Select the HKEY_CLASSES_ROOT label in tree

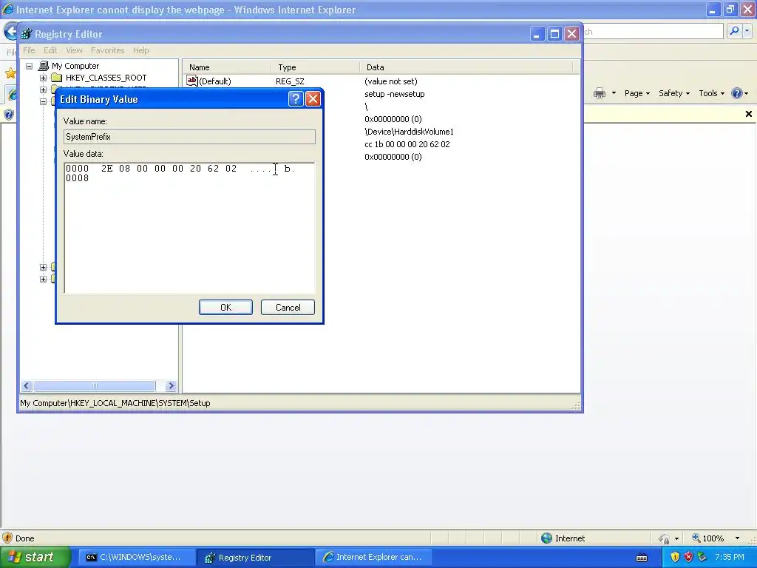click(106, 78)
